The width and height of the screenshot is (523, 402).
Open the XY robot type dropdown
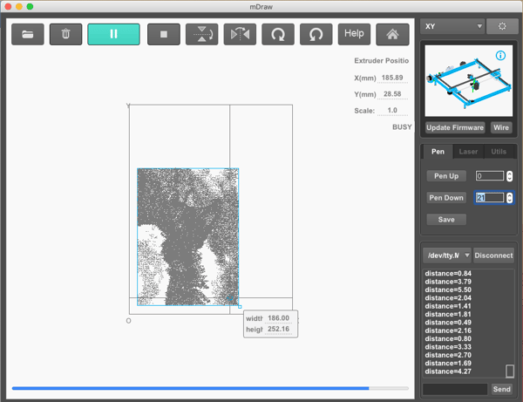tap(452, 26)
